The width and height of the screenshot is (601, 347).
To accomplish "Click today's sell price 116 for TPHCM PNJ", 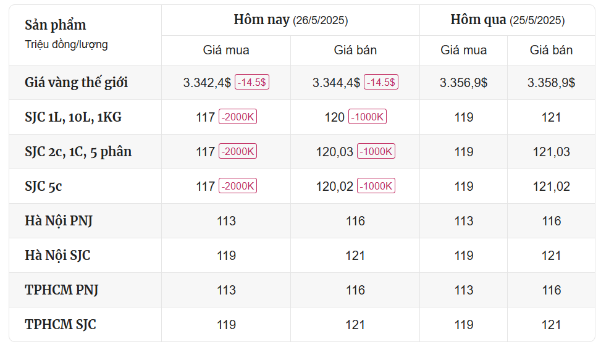I will tap(355, 290).
